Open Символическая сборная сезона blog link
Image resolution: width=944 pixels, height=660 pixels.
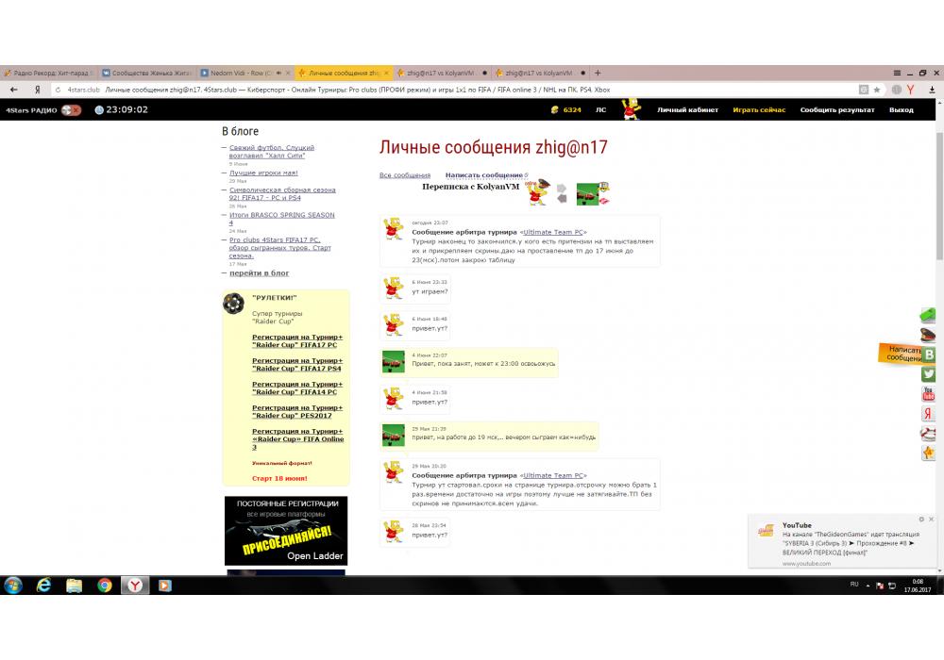(x=282, y=193)
